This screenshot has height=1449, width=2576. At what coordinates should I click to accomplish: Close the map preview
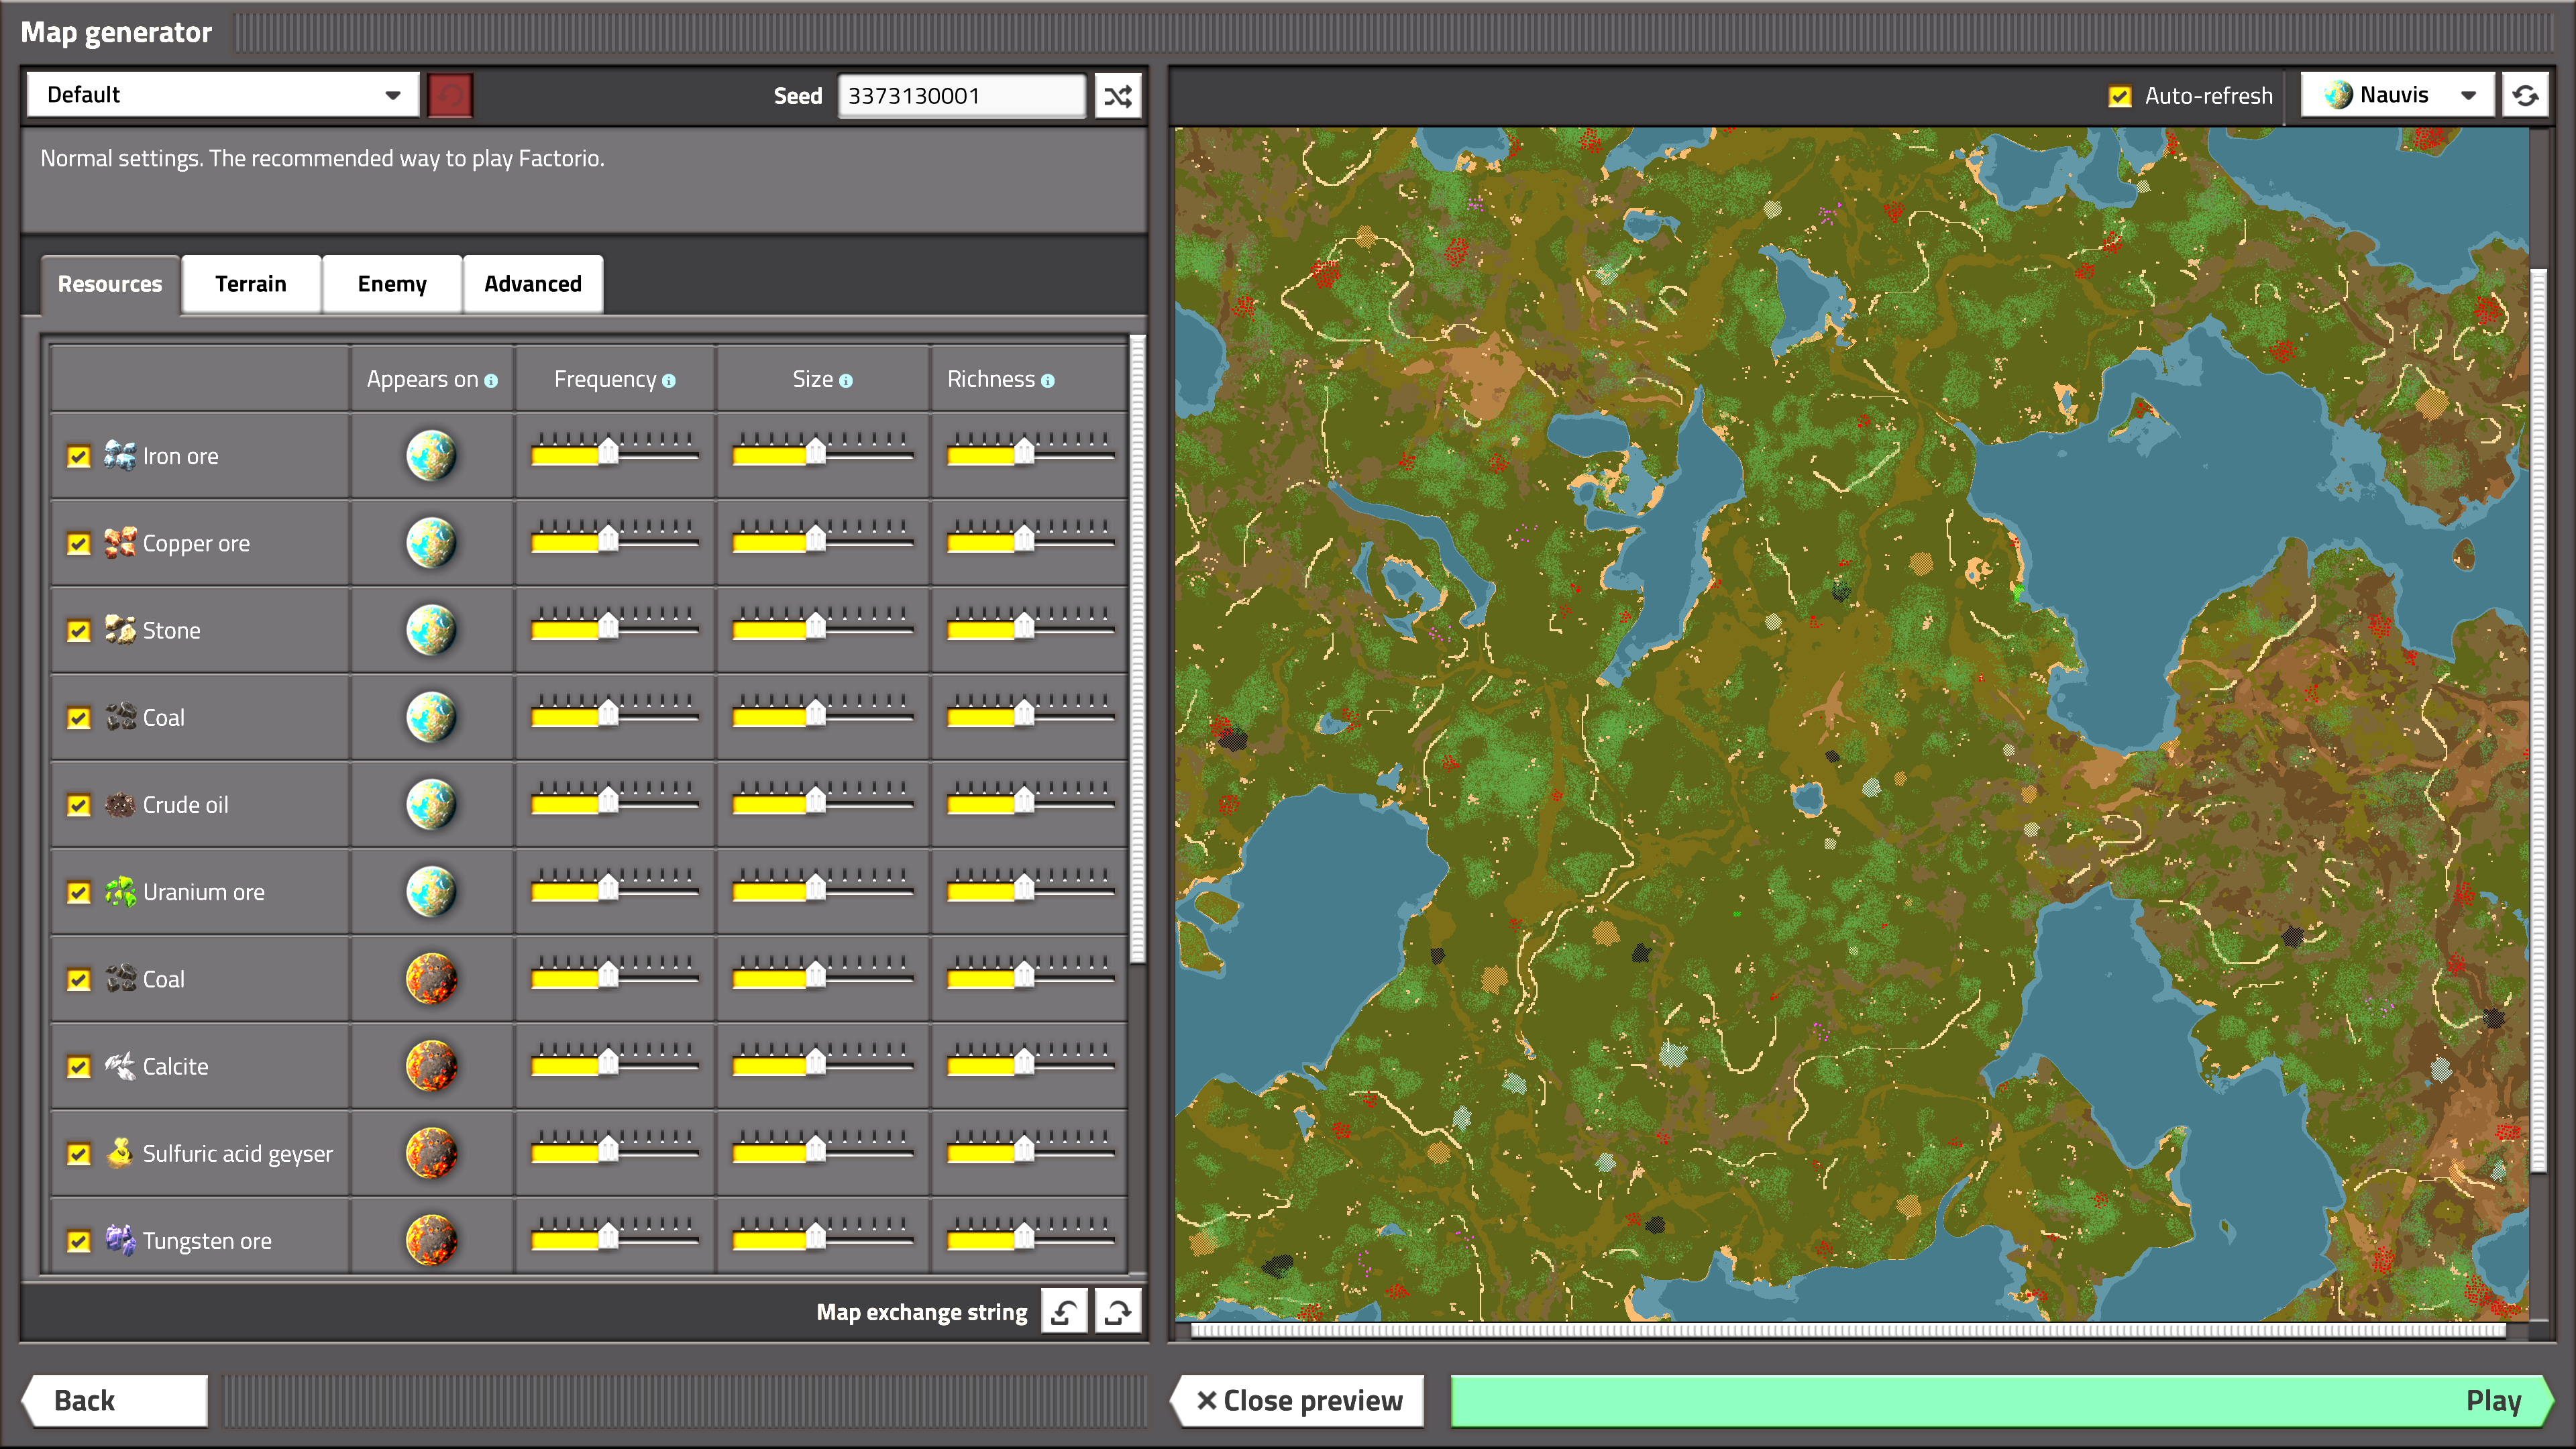pos(1298,1400)
